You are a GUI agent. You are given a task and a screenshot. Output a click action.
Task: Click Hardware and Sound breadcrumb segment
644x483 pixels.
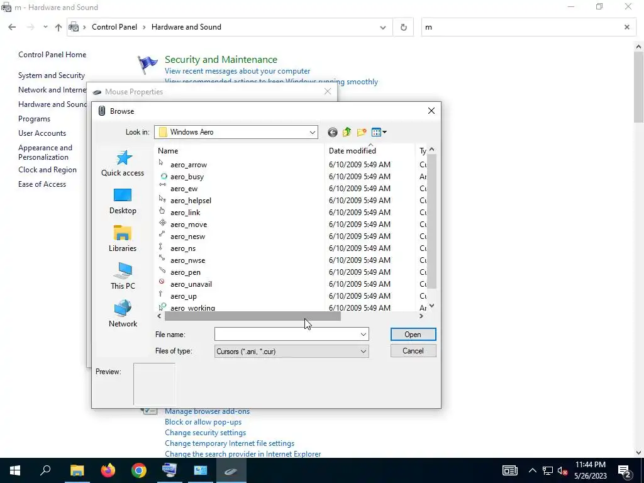tap(186, 27)
